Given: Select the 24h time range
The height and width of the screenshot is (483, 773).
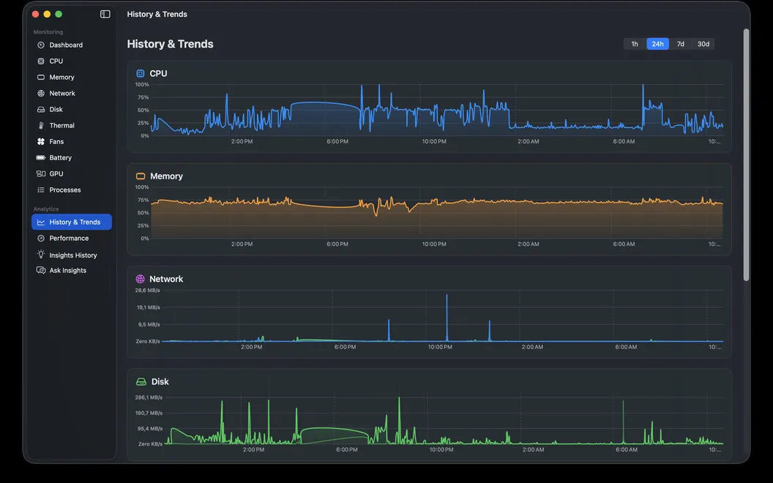Looking at the screenshot, I should point(657,44).
